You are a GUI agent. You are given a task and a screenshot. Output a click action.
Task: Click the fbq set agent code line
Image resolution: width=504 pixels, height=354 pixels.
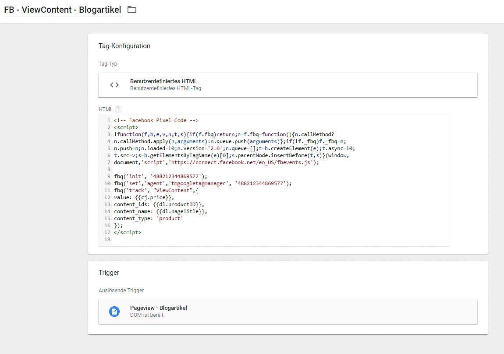[203, 183]
